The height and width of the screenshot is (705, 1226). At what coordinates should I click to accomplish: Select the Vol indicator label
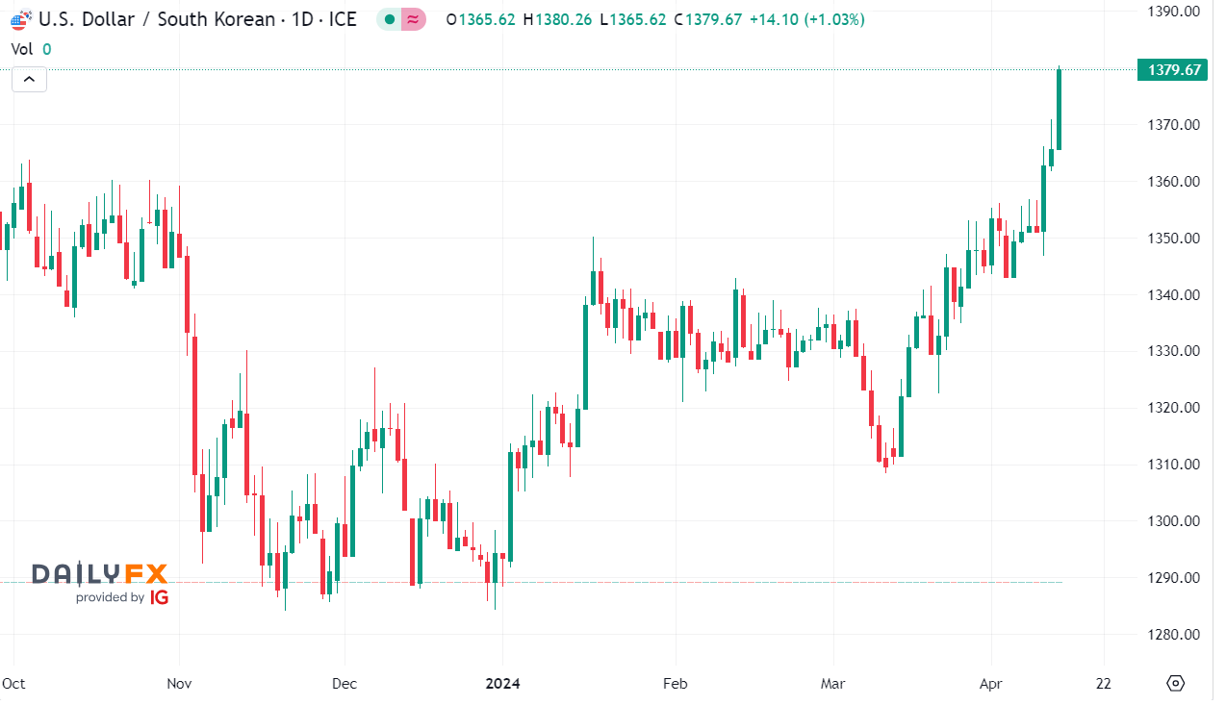(x=21, y=49)
